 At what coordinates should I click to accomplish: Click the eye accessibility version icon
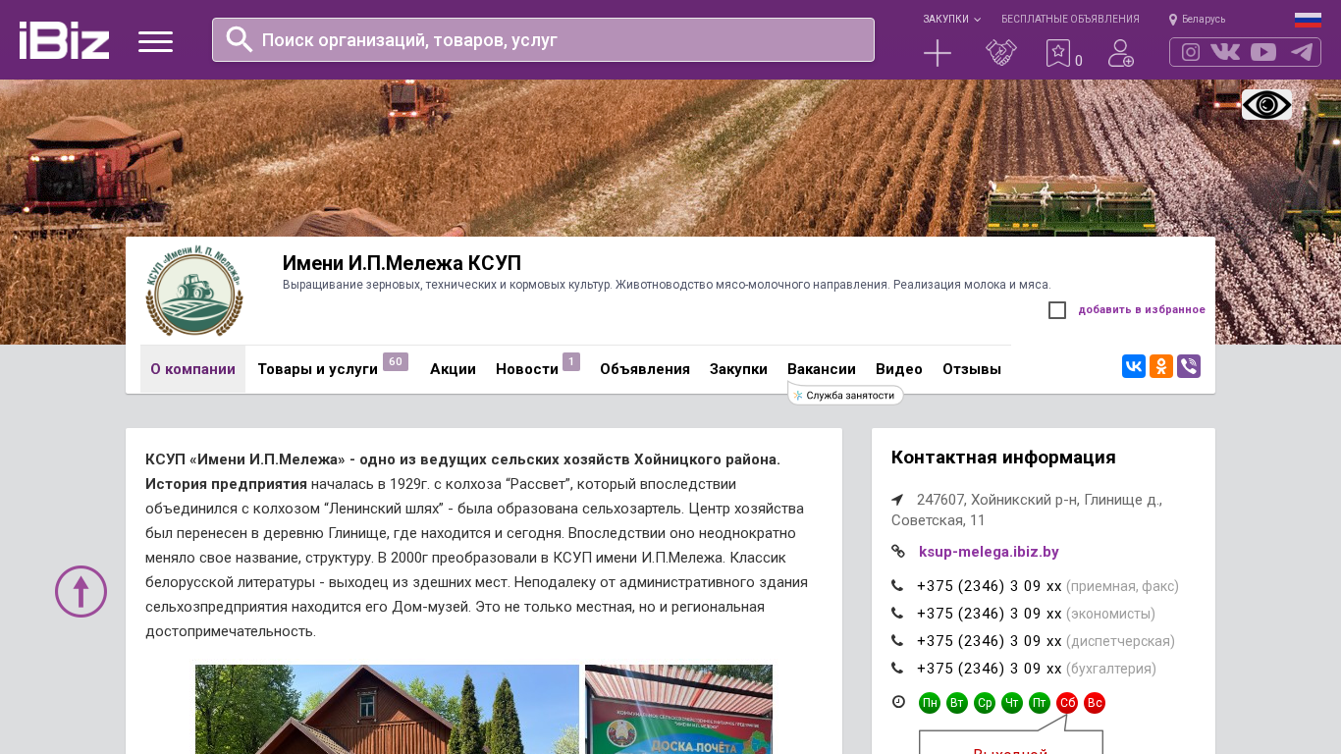click(1266, 105)
